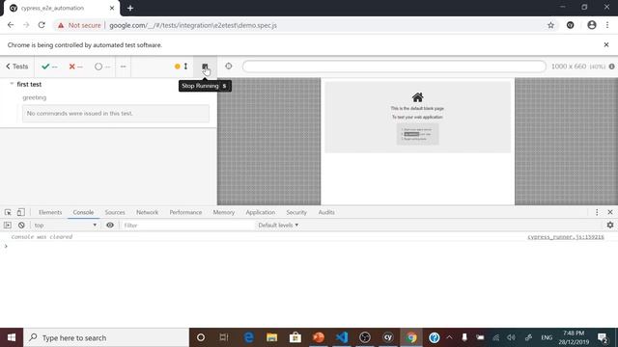
Task: Toggle device toolbar icon
Action: coord(21,212)
